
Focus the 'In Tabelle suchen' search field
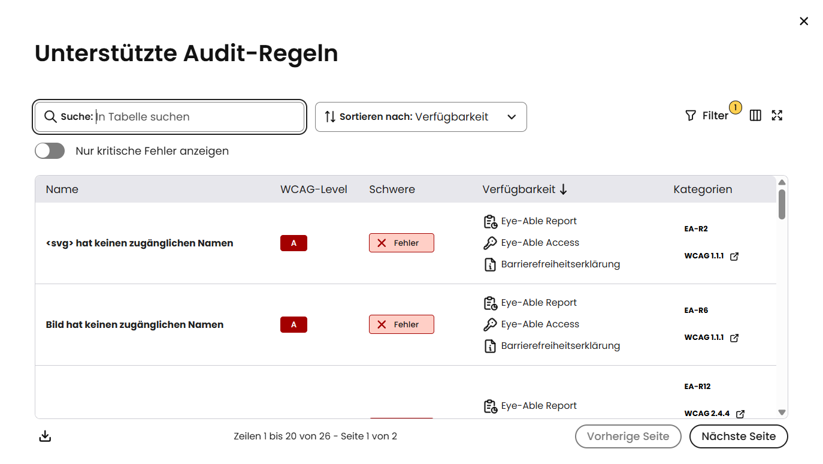198,117
